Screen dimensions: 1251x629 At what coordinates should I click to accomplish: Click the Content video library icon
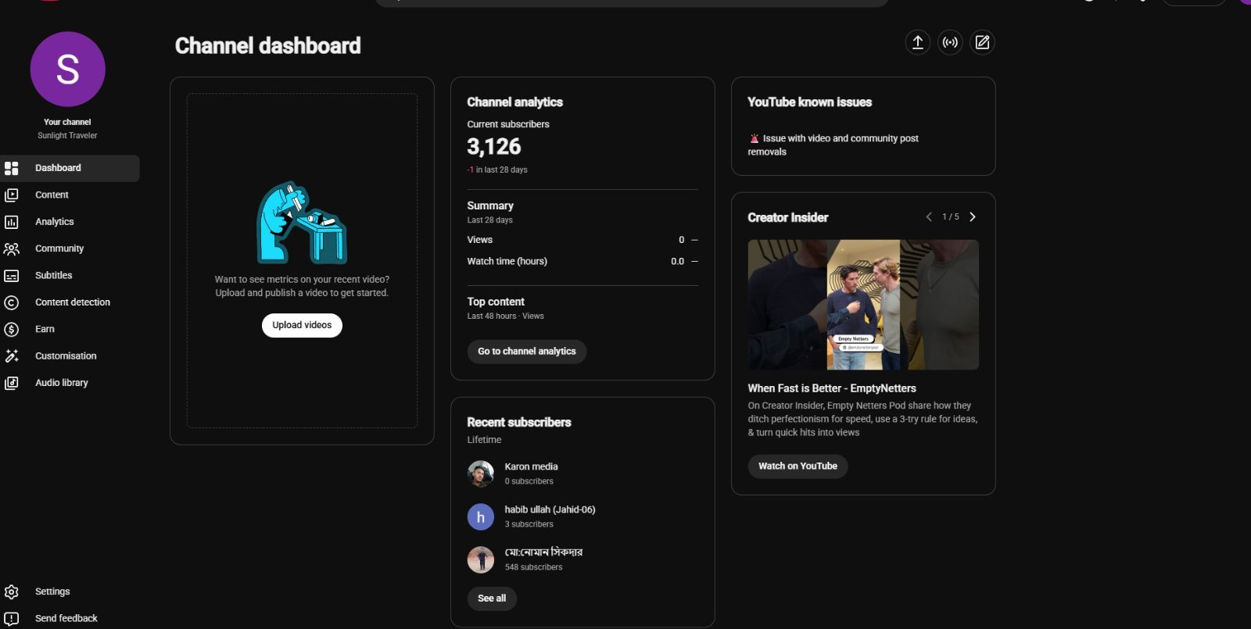click(12, 195)
